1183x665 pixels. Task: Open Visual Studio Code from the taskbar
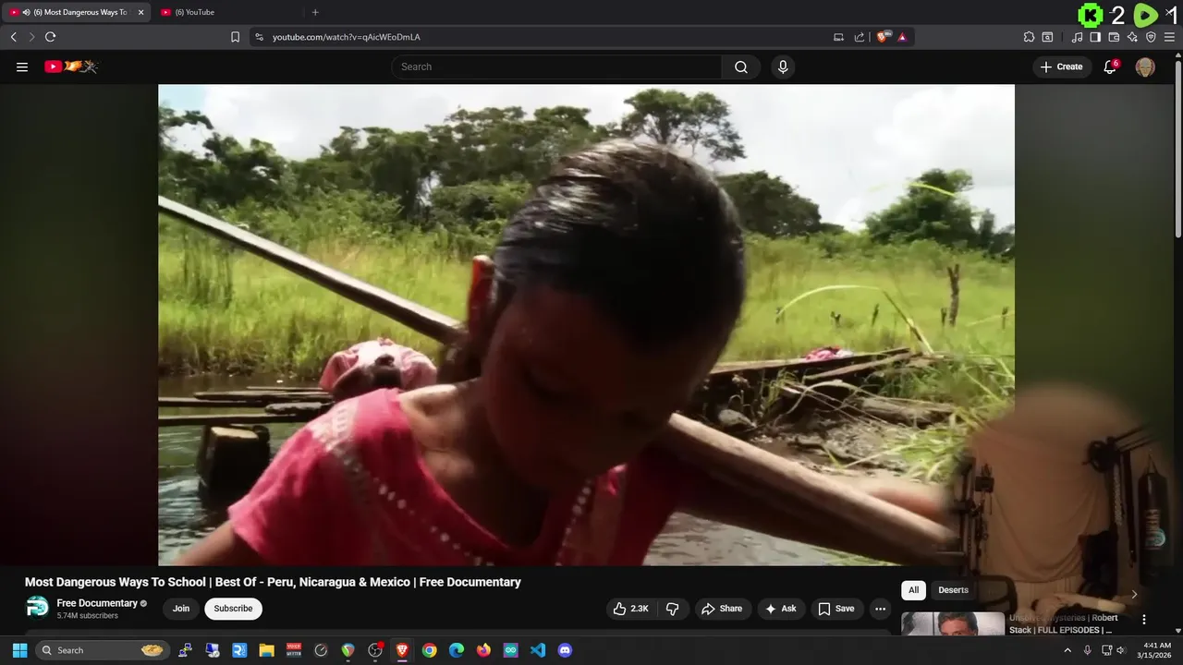tap(538, 650)
